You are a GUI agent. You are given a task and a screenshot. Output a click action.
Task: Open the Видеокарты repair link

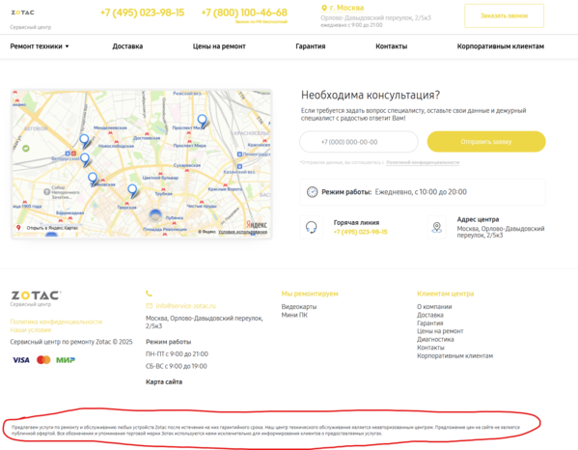tap(299, 306)
